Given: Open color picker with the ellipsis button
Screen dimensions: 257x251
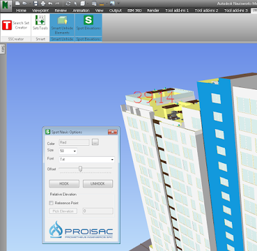Looking at the screenshot, I should click(x=95, y=142).
